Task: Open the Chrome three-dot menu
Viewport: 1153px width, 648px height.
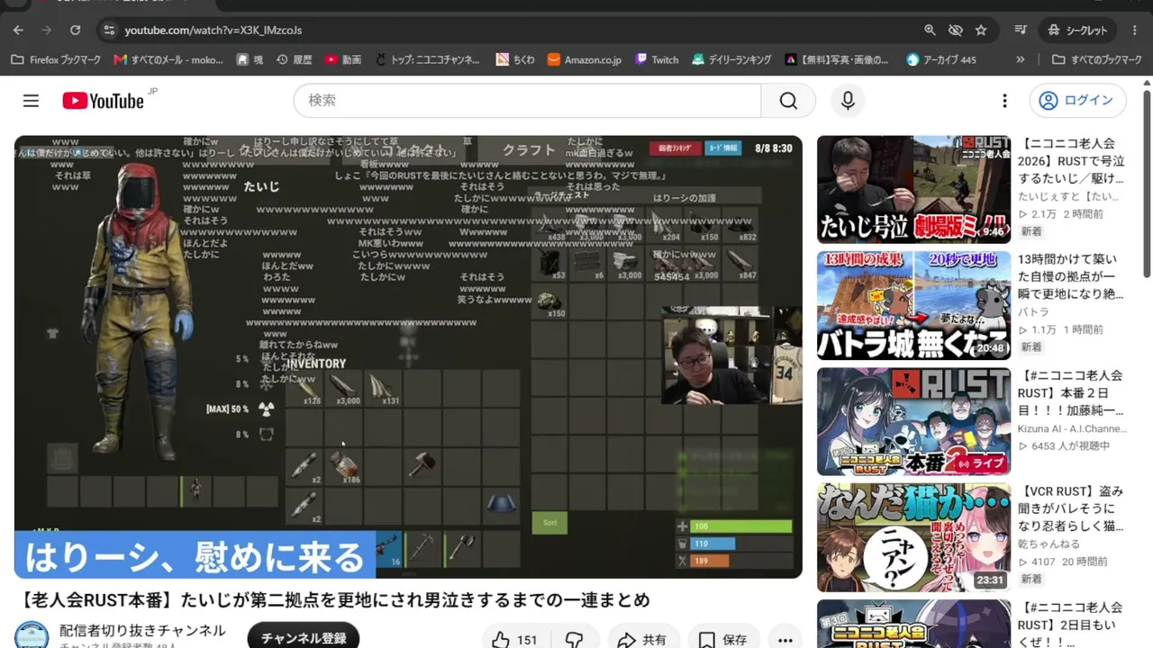Action: (1137, 31)
